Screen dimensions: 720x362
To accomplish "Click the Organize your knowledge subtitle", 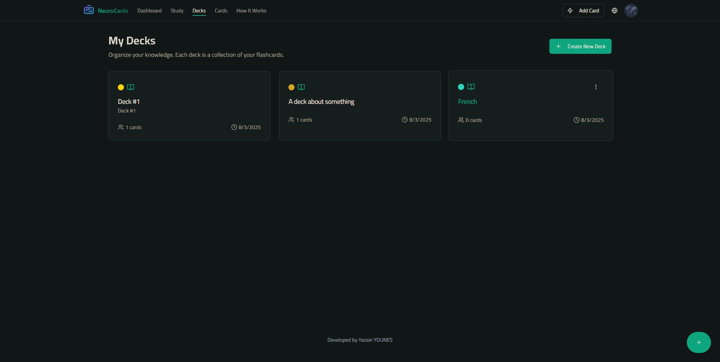I will (x=196, y=55).
